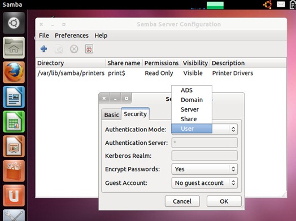Sort by Description column header
296x221 pixels.
[248, 63]
